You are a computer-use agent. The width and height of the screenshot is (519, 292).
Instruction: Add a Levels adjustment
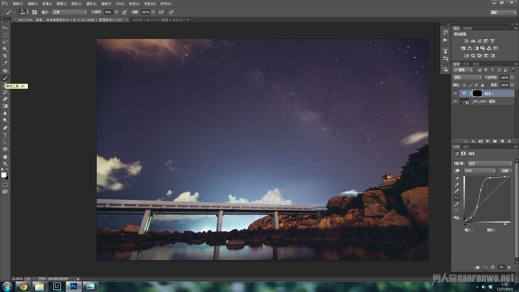click(473, 41)
